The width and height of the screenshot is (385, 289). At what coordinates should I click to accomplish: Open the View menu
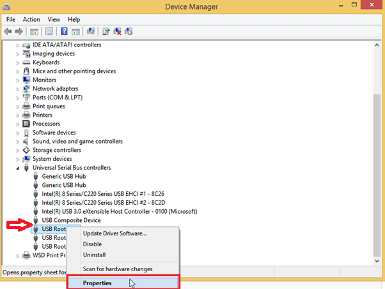pos(54,20)
